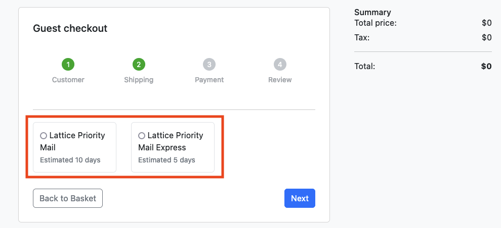Open the Shipping step label
Screen dimensions: 501x228
139,80
